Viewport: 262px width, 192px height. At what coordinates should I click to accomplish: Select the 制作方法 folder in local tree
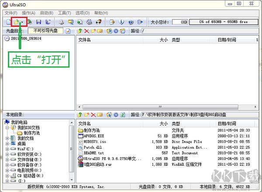pyautogui.click(x=31, y=133)
